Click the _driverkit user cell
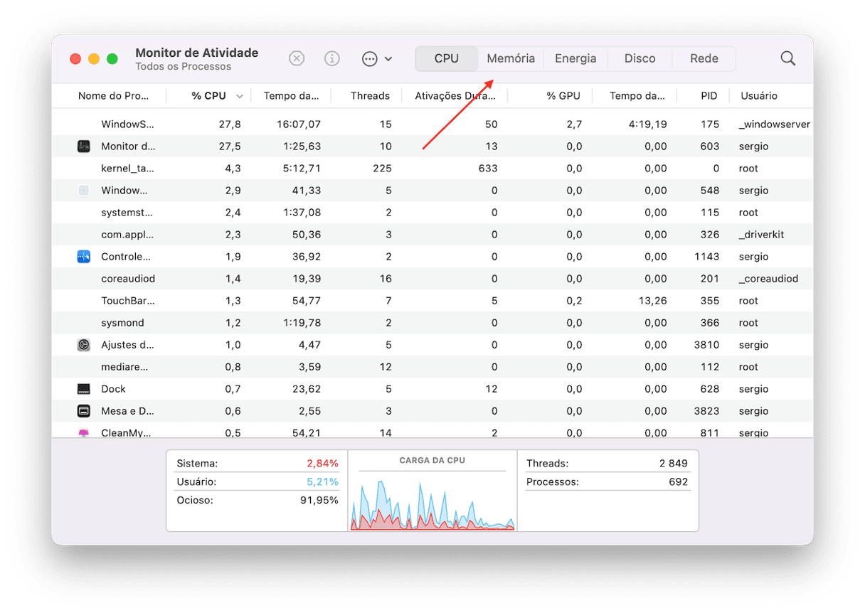Image resolution: width=865 pixels, height=613 pixels. click(762, 235)
